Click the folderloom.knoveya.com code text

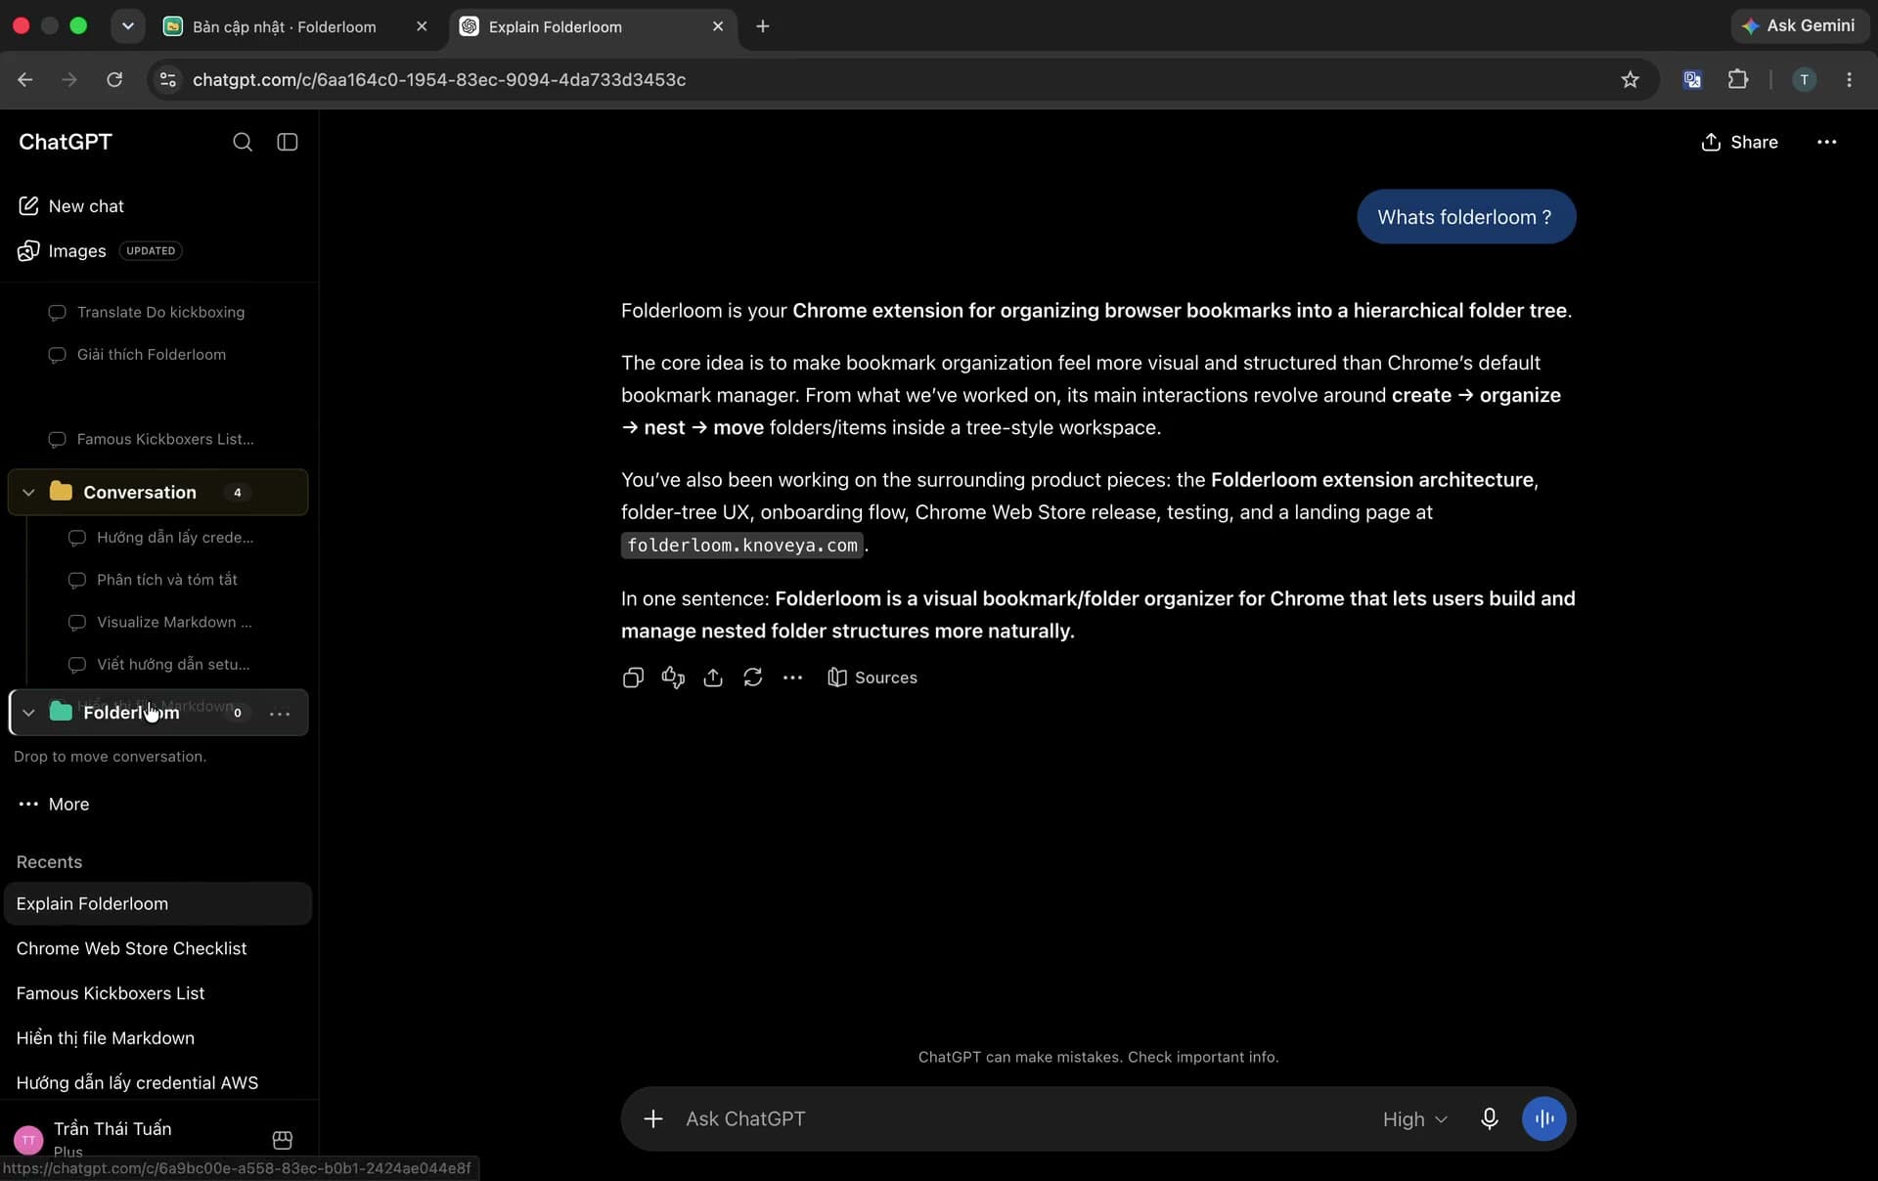[742, 546]
